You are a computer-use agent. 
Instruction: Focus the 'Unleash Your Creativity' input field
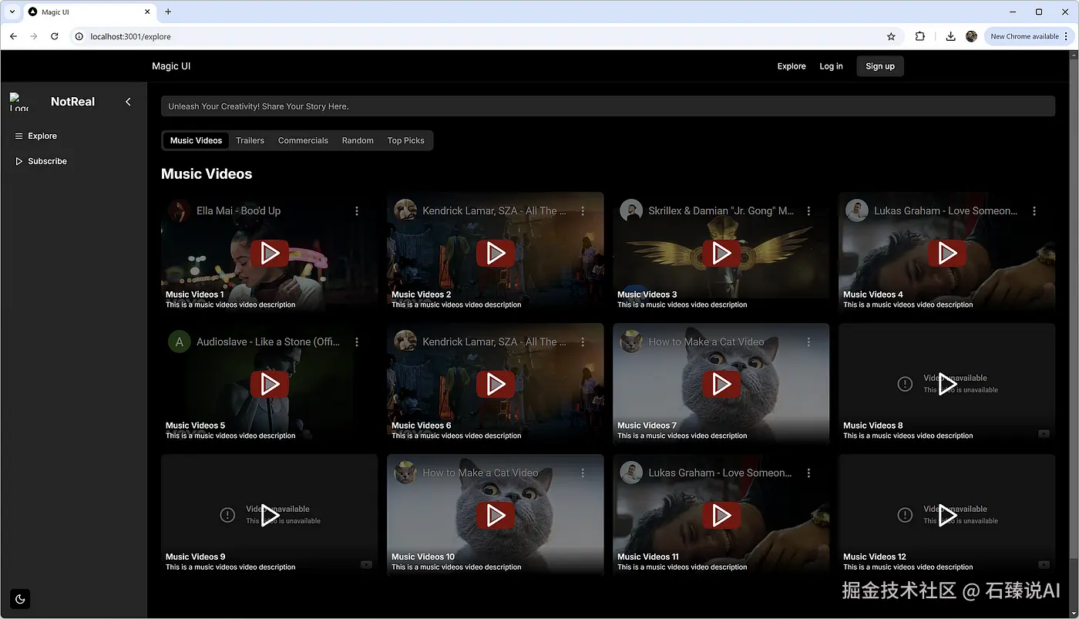pos(607,106)
